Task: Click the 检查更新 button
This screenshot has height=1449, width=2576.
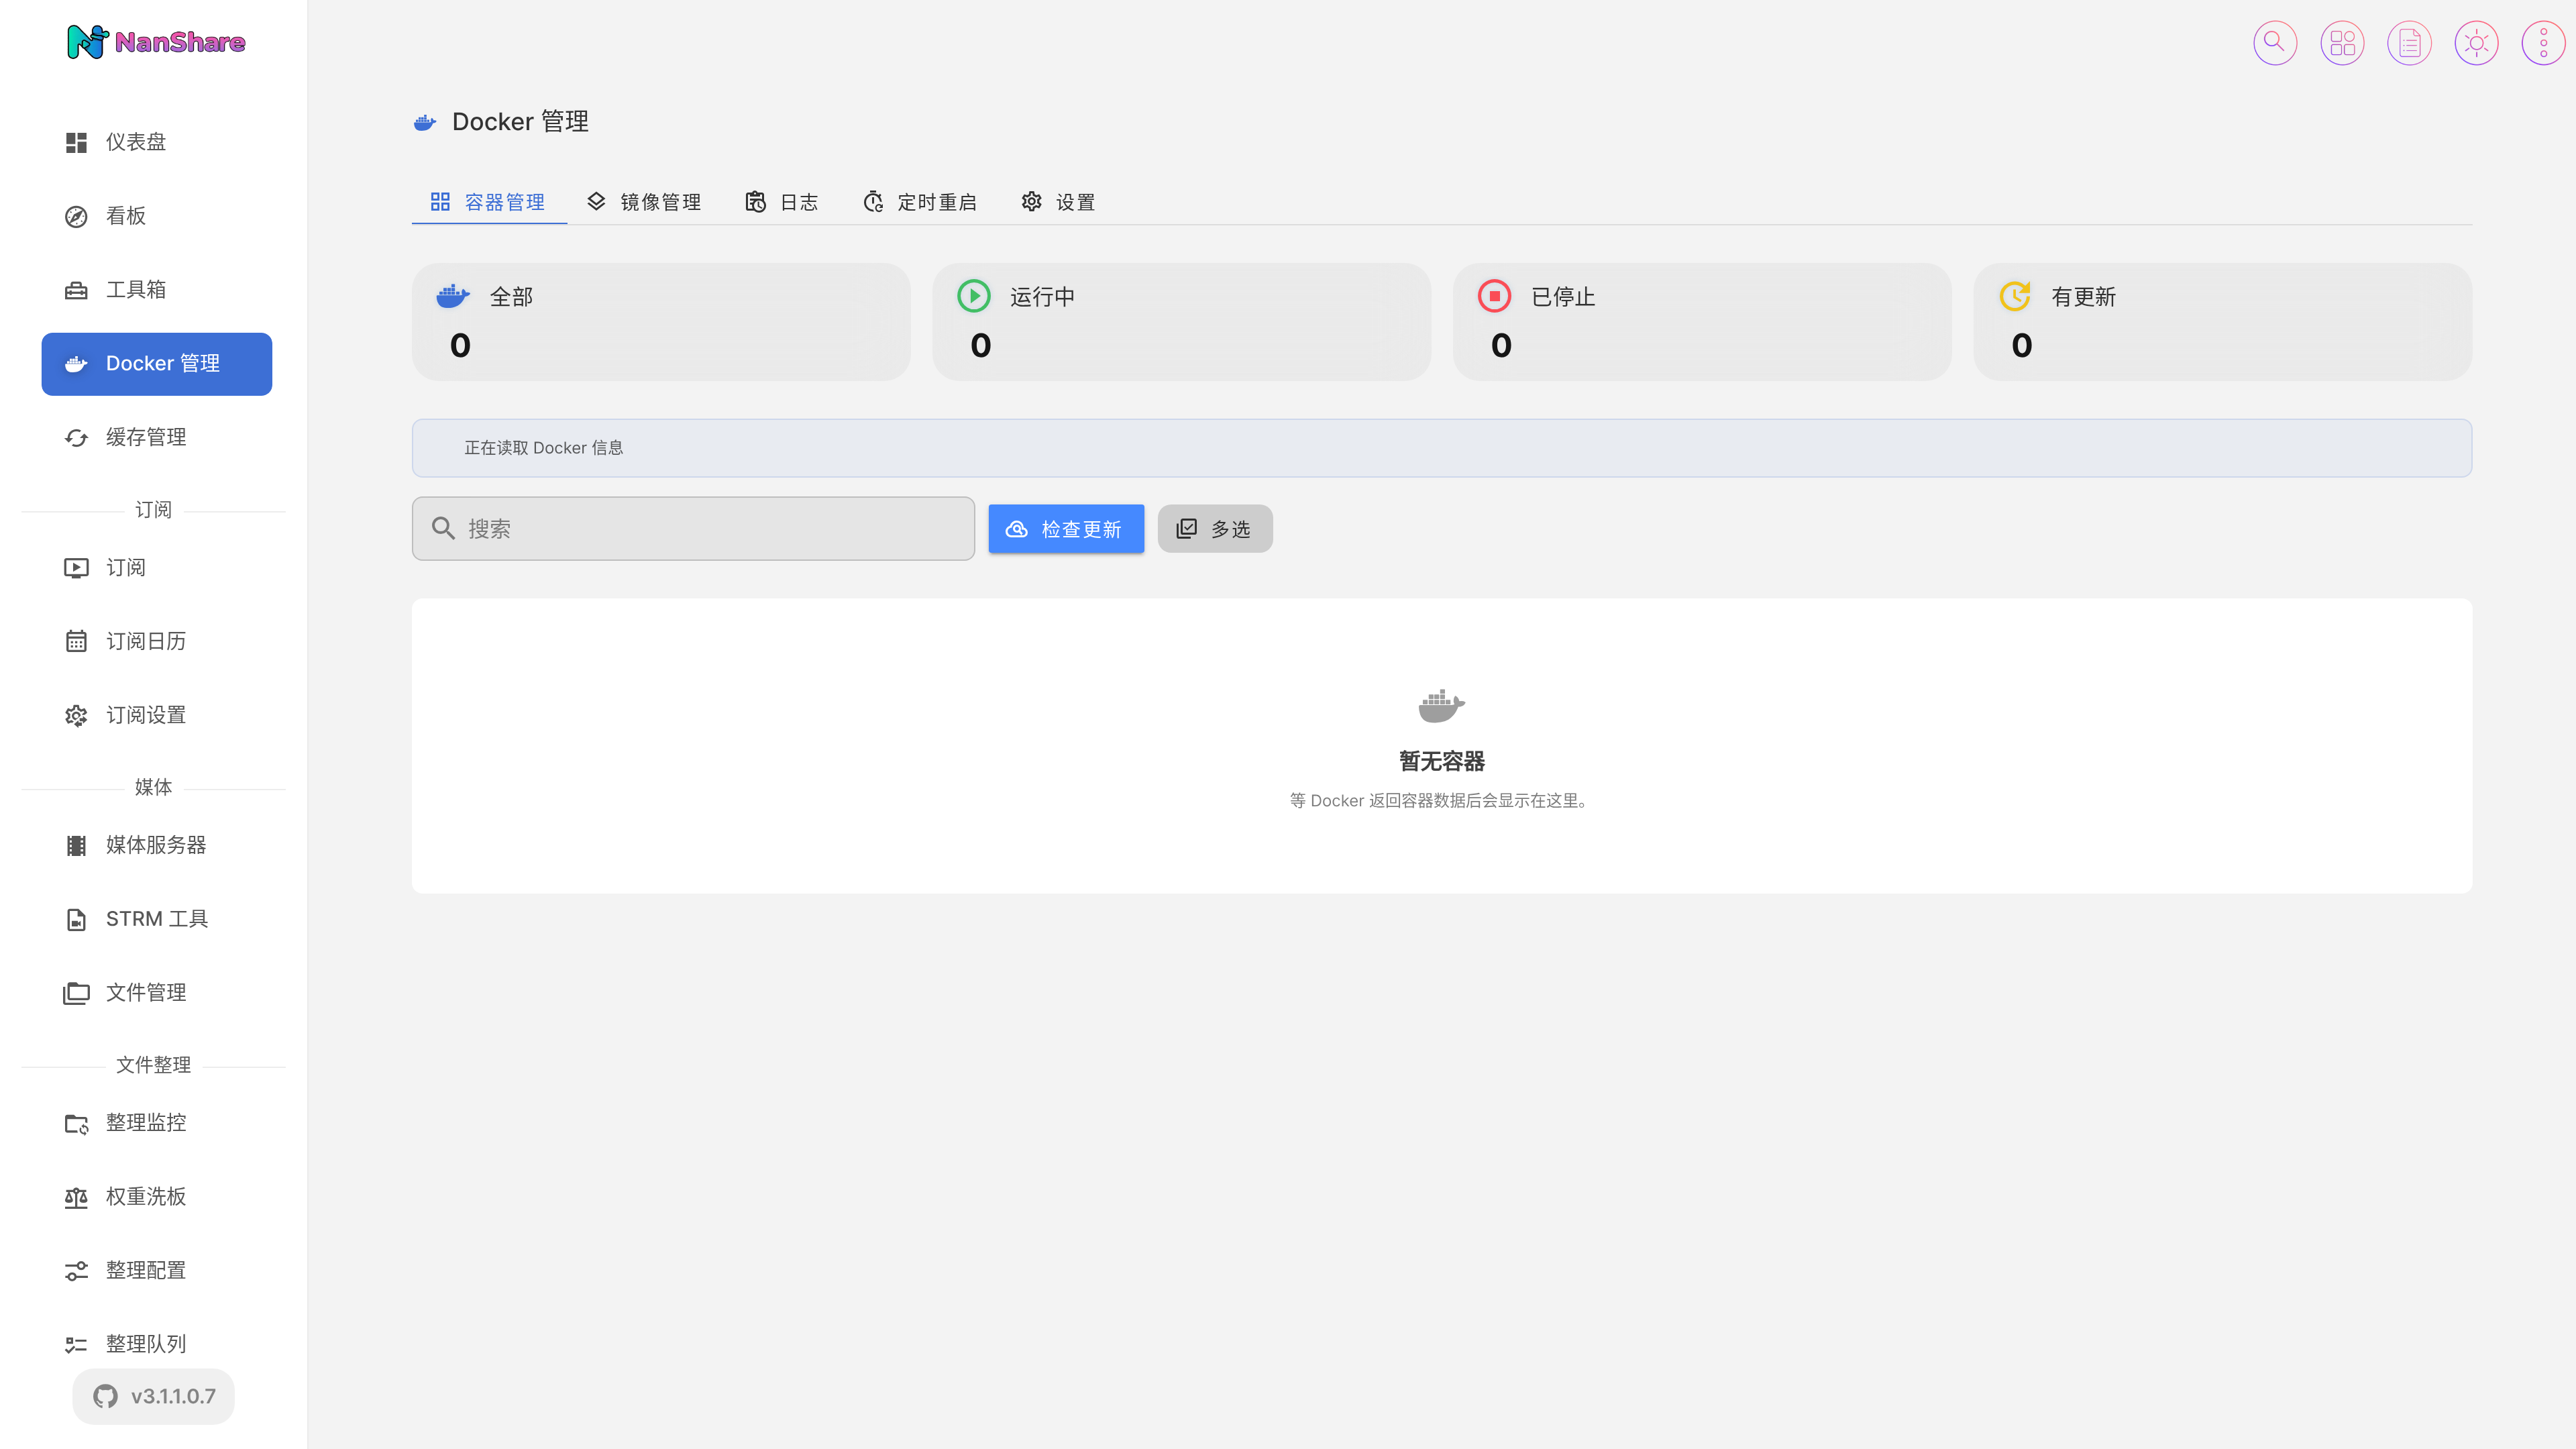Action: click(x=1066, y=529)
